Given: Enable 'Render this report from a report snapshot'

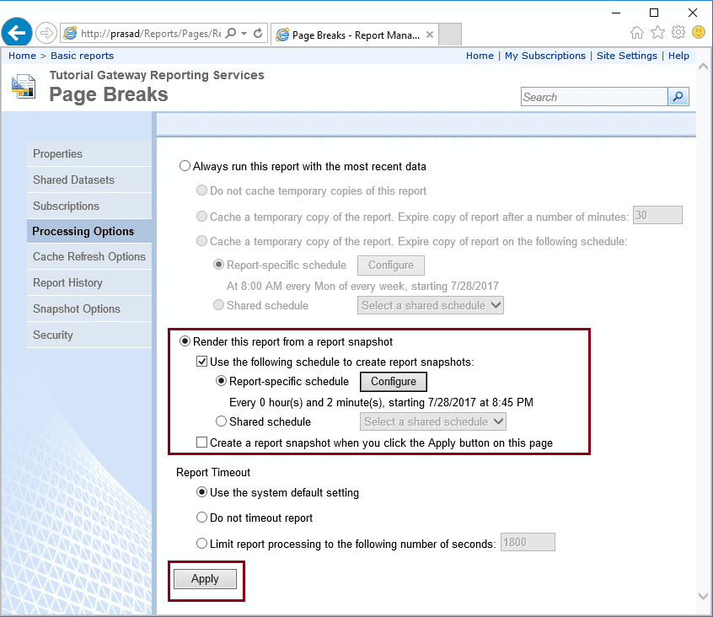Looking at the screenshot, I should click(x=185, y=341).
